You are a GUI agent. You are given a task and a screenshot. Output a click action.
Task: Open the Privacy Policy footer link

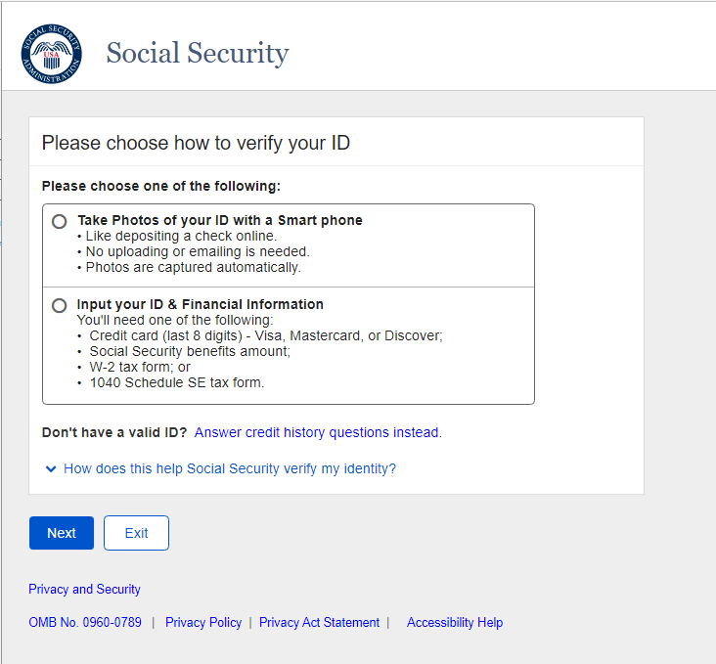click(x=203, y=623)
